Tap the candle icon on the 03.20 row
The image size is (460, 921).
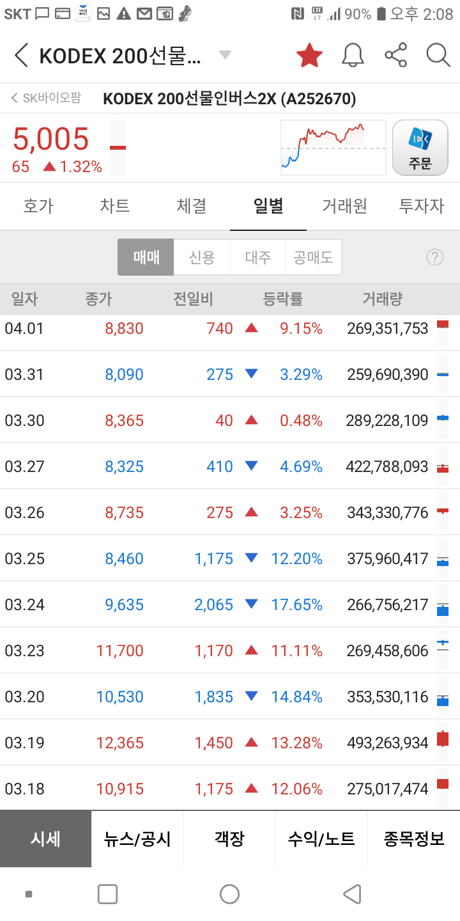(x=443, y=698)
